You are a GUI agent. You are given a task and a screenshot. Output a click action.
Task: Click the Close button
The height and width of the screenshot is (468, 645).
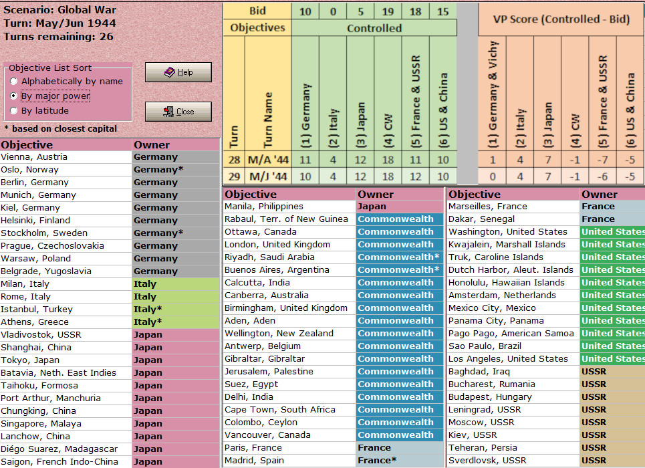click(178, 112)
